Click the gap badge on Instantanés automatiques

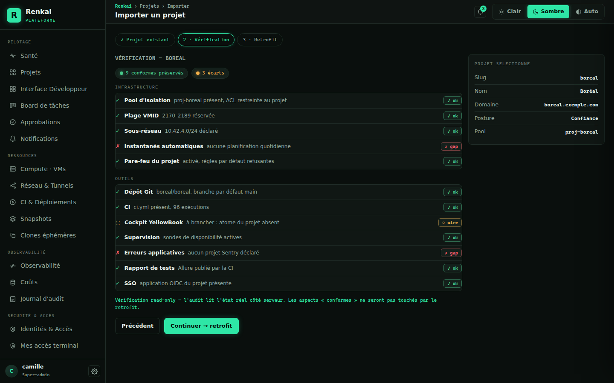451,146
